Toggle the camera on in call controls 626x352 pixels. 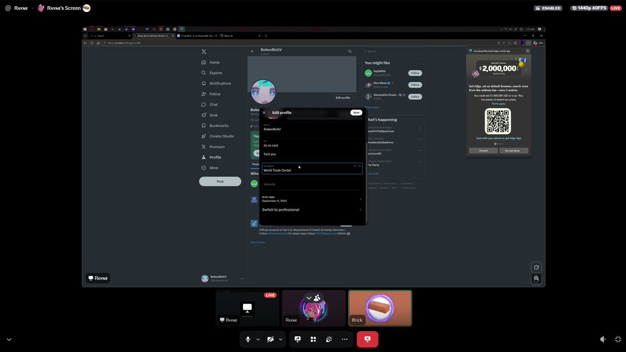coord(270,339)
